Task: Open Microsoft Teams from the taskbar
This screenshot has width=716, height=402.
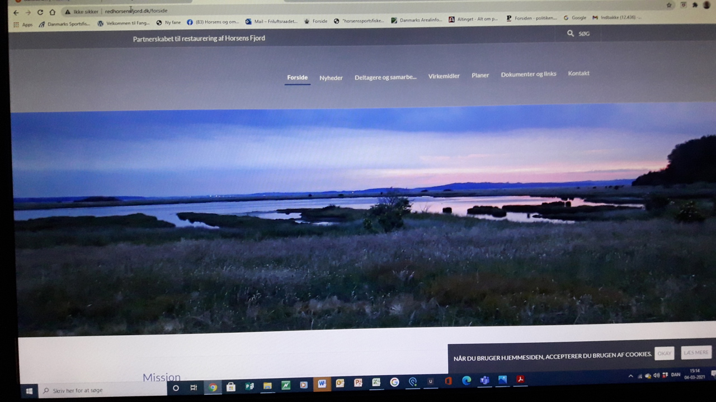Action: pos(484,380)
